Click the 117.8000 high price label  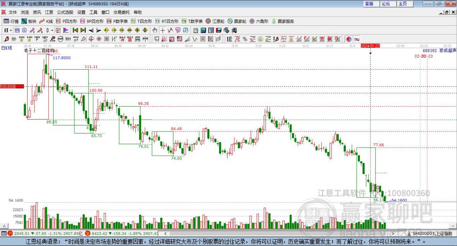[x=62, y=58]
